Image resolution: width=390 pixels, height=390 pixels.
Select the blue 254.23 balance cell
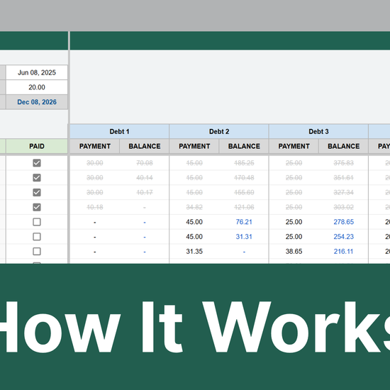click(x=343, y=237)
